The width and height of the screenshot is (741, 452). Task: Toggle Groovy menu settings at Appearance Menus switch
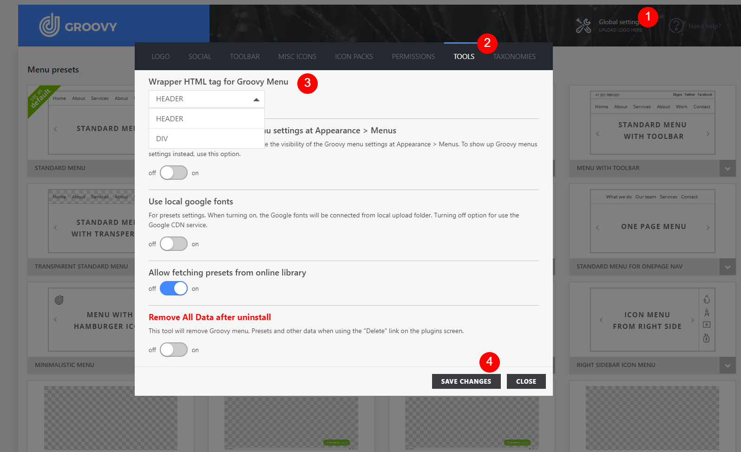pos(174,173)
